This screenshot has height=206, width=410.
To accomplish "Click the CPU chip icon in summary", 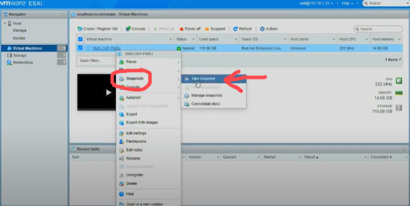I will click(x=399, y=80).
